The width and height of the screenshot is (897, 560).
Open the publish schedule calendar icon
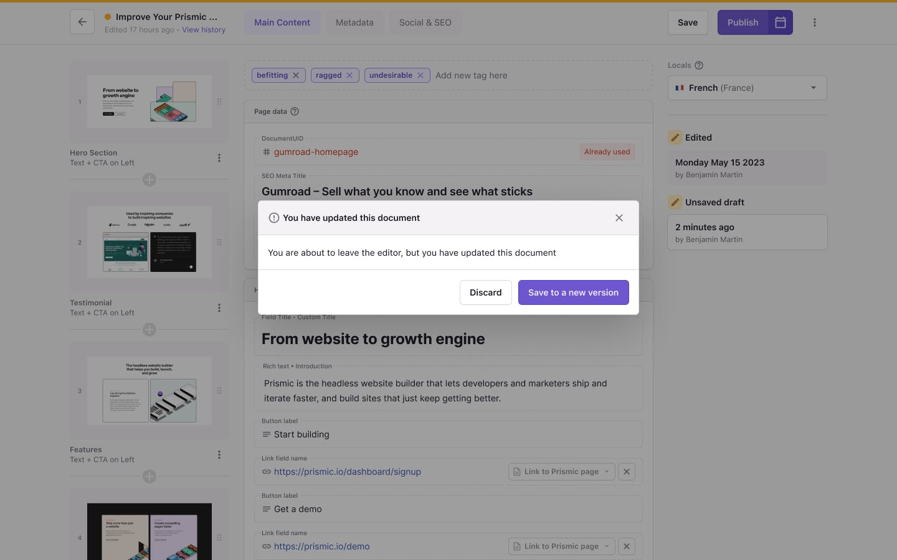(x=780, y=22)
